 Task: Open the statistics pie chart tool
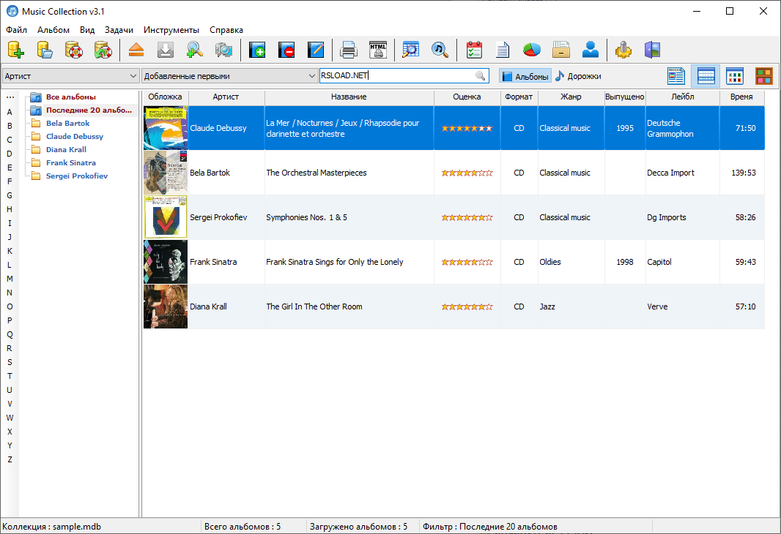pos(531,50)
